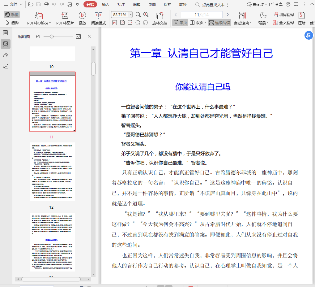Click the PDF转图片 icon
The height and width of the screenshot is (287, 315).
pyautogui.click(x=65, y=15)
